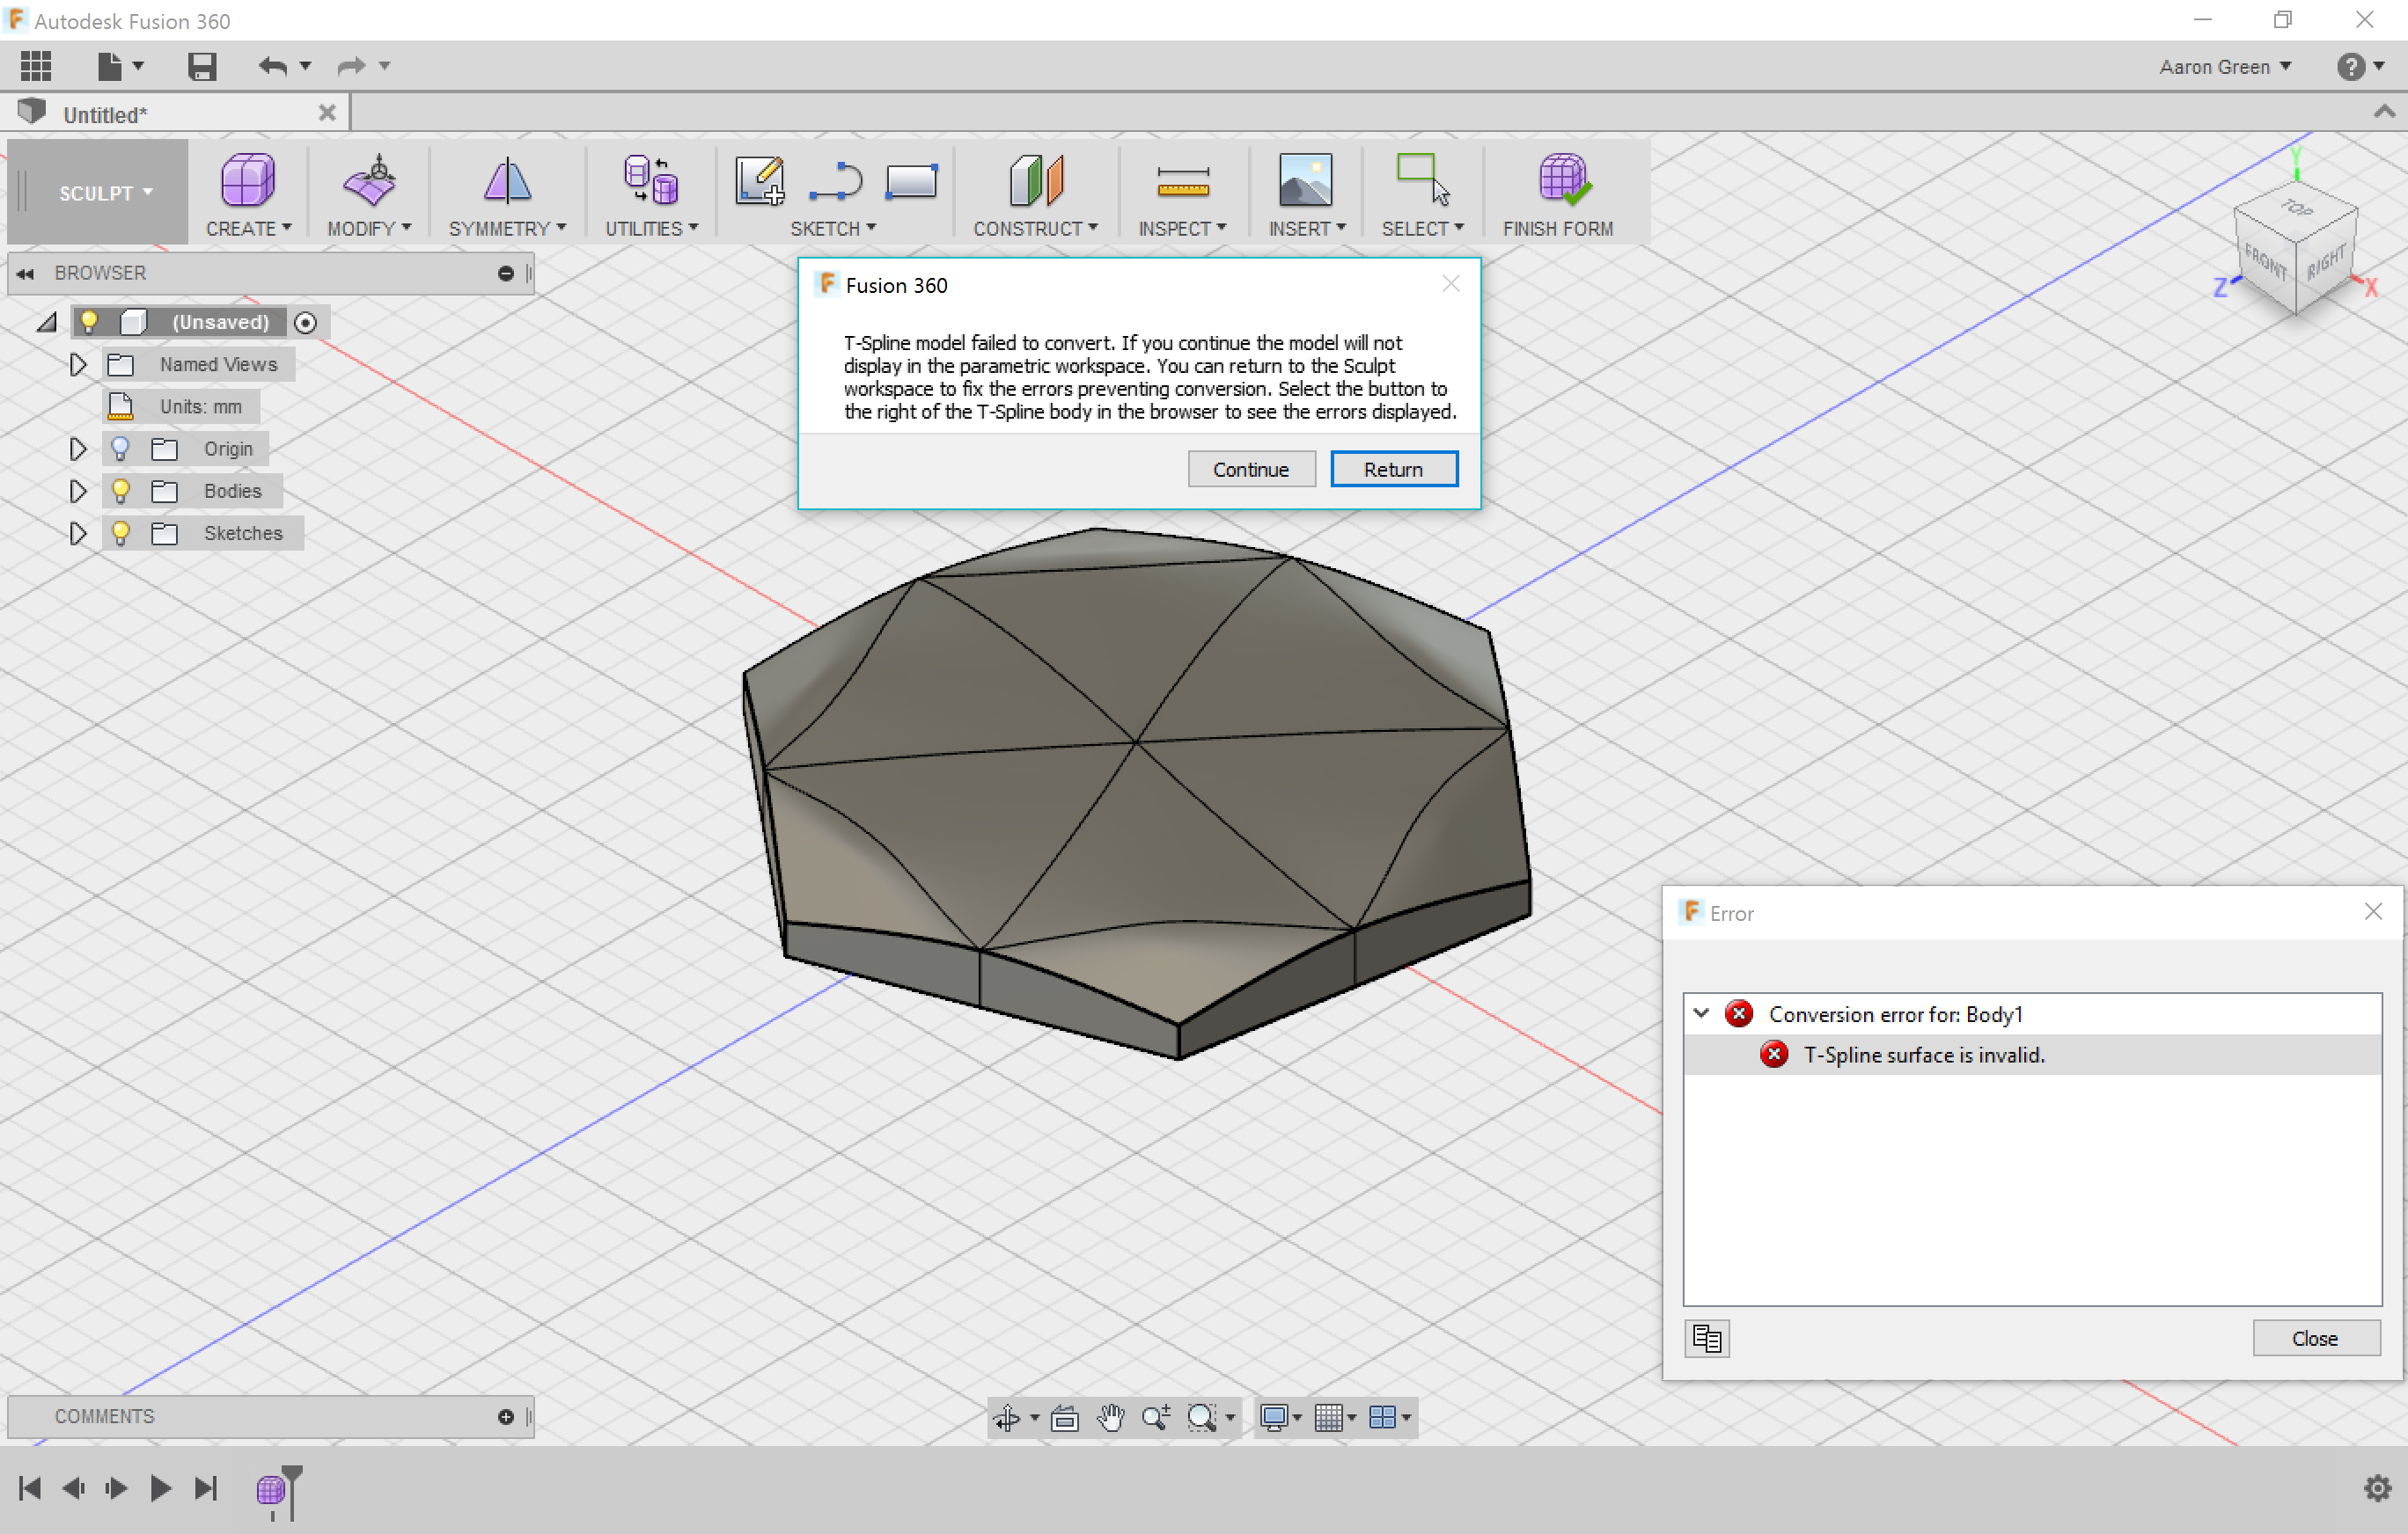Click the ViewCube TOP face
This screenshot has width=2408, height=1534.
click(x=2298, y=208)
